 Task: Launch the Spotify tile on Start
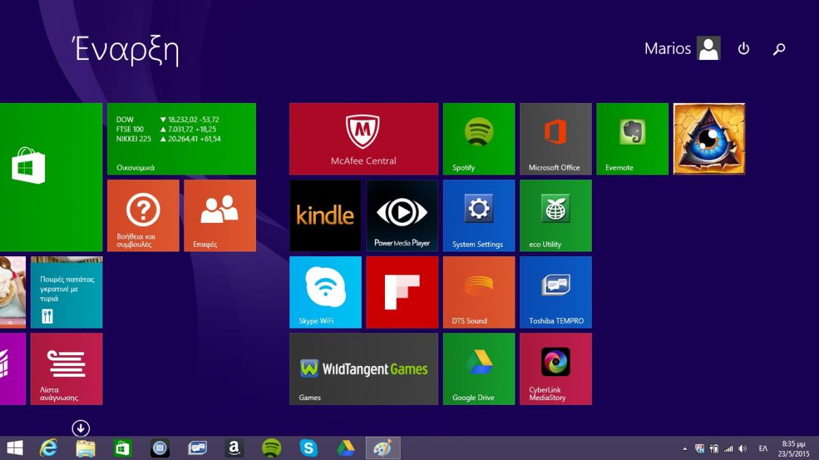point(479,139)
